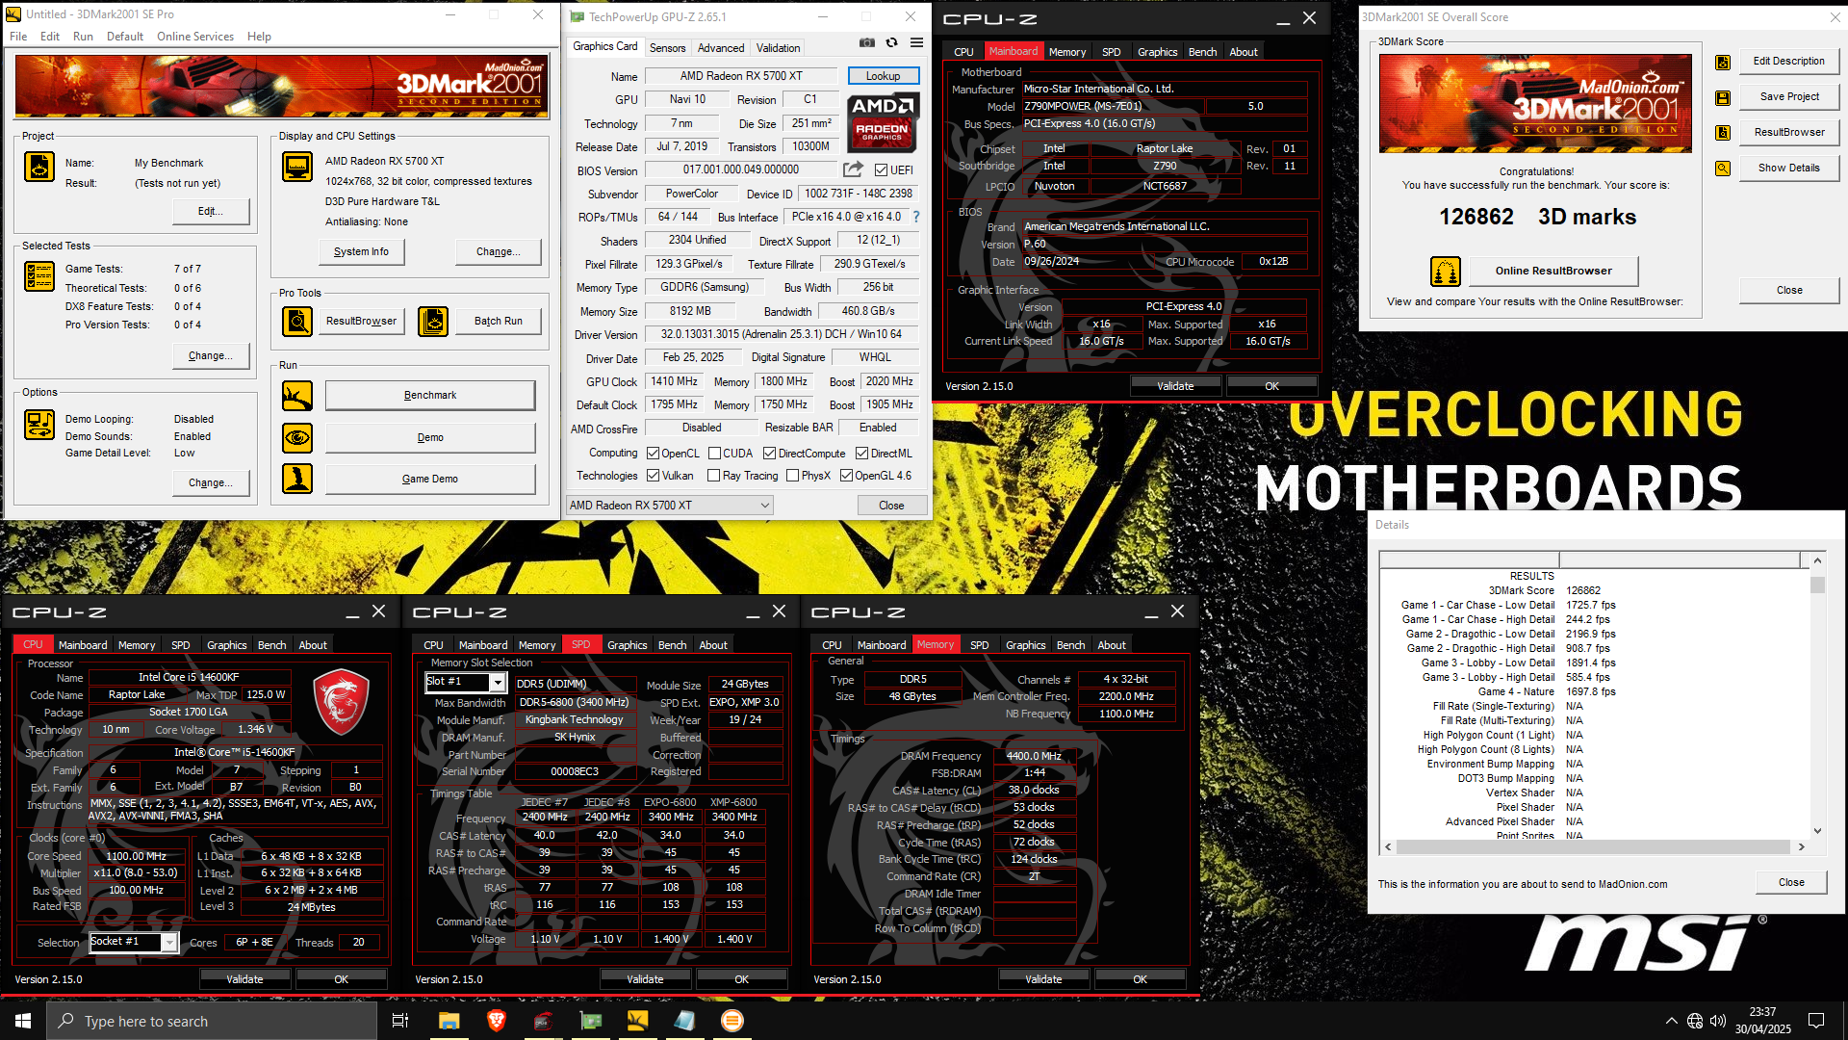Click the taskbar clock showing 23:37
Screen dimensions: 1848x1040
pyautogui.click(x=1762, y=1021)
